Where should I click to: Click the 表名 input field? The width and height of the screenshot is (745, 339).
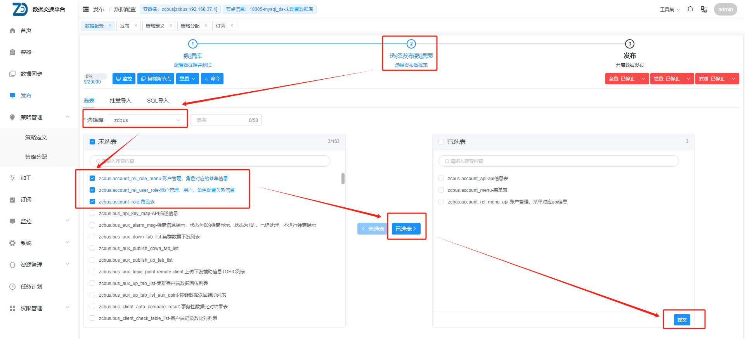pos(221,120)
